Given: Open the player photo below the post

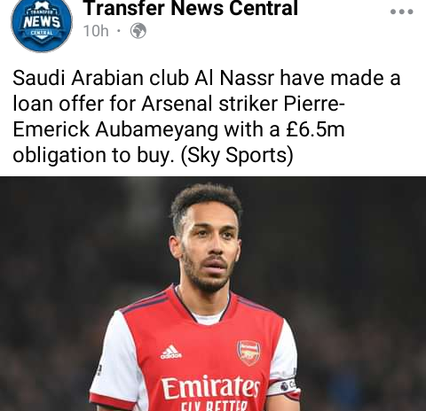Looking at the screenshot, I should coord(213,294).
